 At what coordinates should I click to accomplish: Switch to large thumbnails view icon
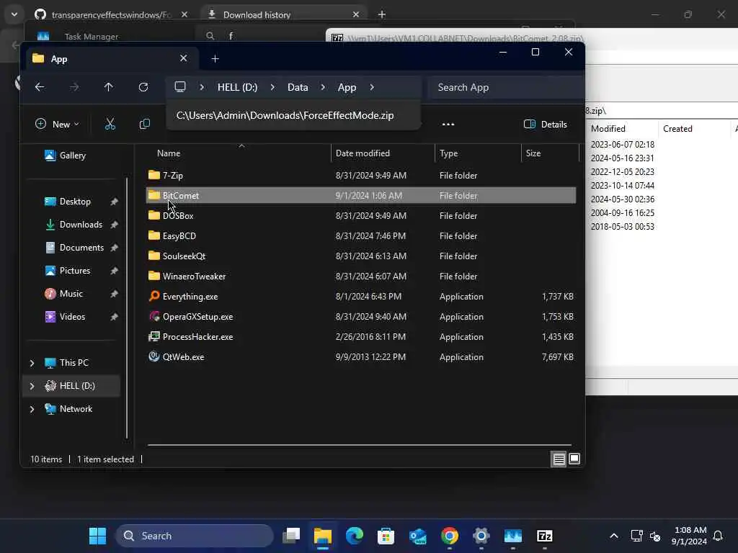[x=574, y=459]
